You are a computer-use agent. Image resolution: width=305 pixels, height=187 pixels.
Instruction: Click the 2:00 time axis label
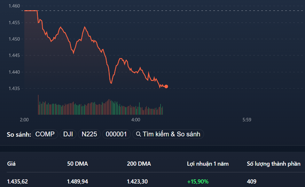[x=24, y=120]
